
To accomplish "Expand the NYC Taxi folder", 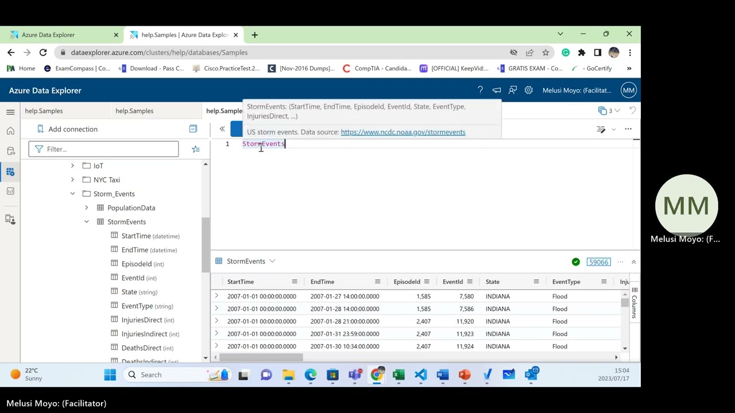I will [72, 180].
